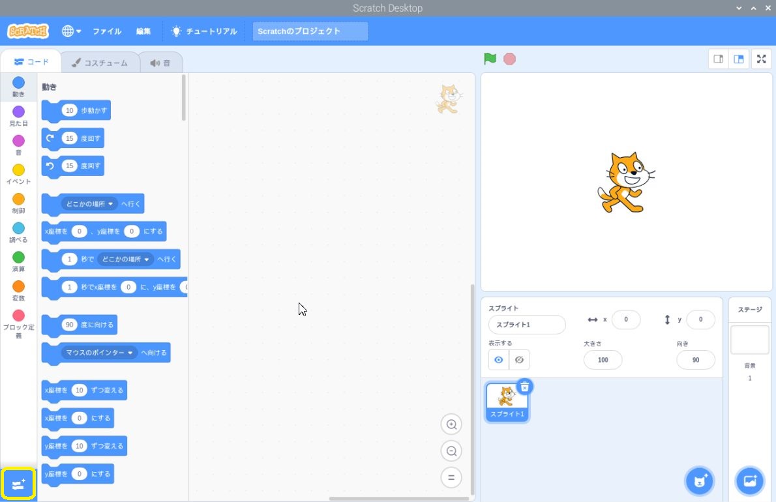Open the add extension panel
Screen dimensions: 776x502
18,484
